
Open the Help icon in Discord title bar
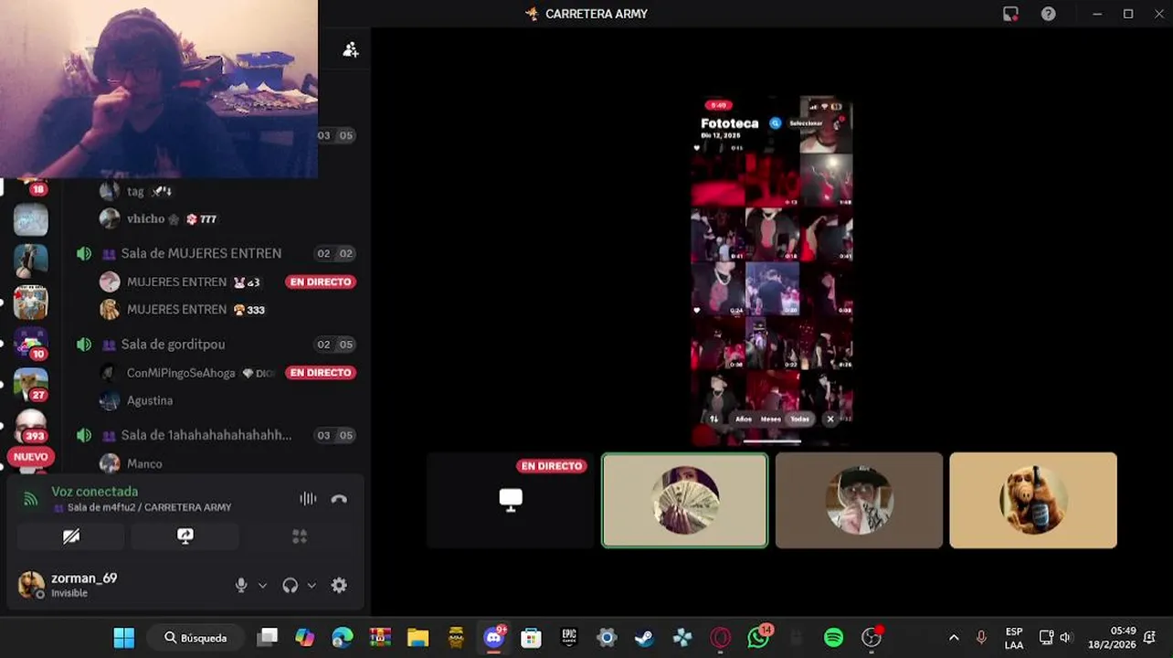1049,14
